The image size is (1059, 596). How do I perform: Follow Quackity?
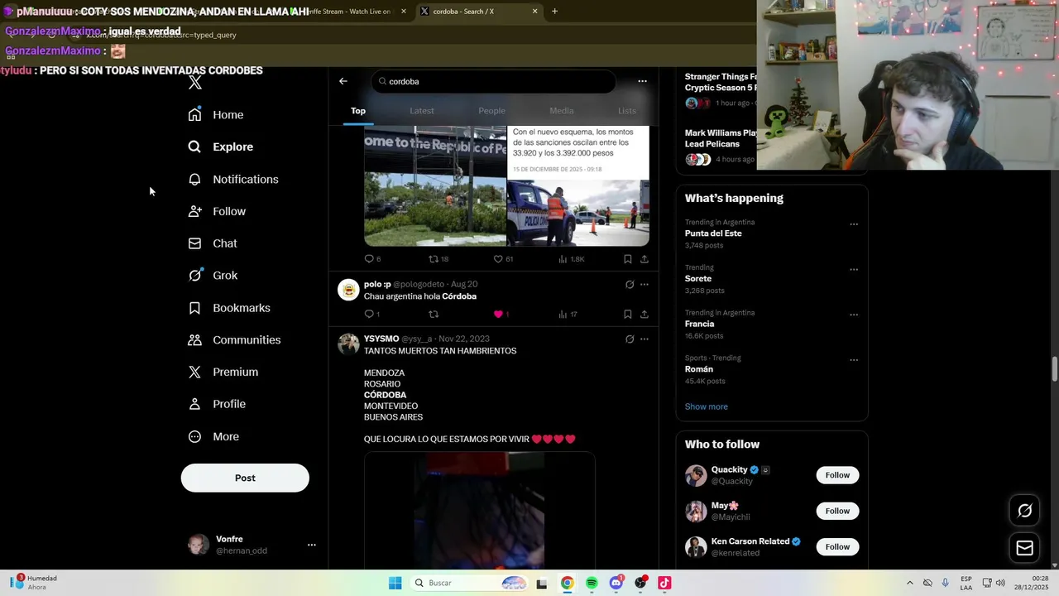tap(837, 475)
